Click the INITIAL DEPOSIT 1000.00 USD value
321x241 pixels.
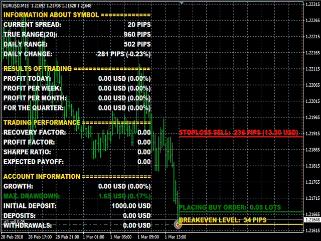(x=131, y=206)
